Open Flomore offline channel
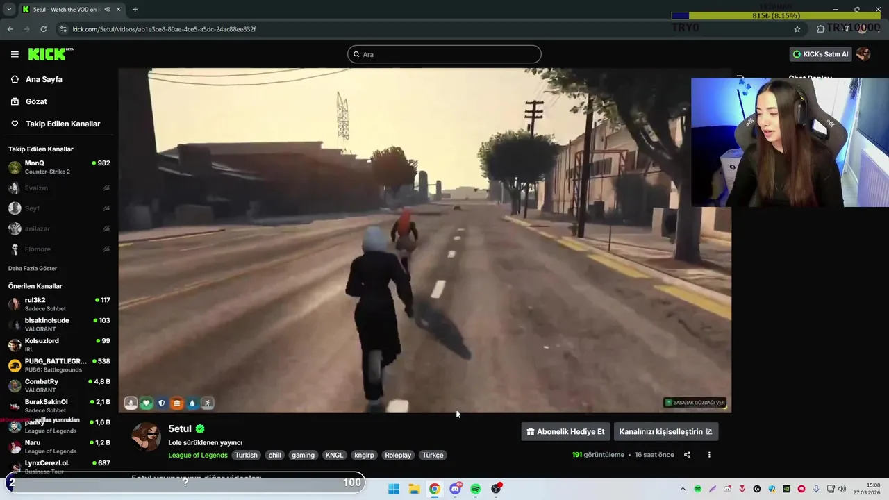 [59, 249]
